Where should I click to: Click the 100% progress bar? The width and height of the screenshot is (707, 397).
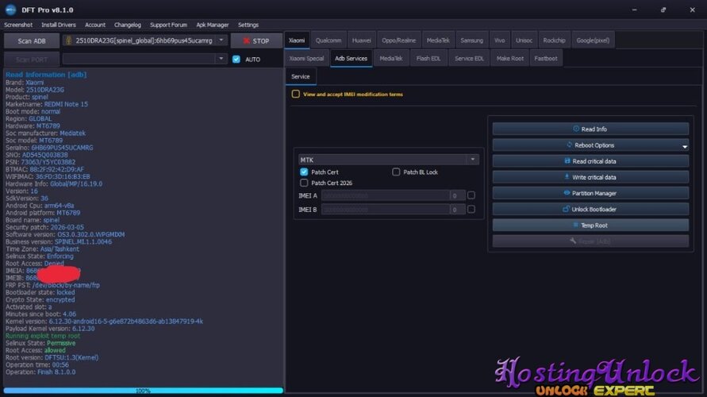(x=144, y=391)
